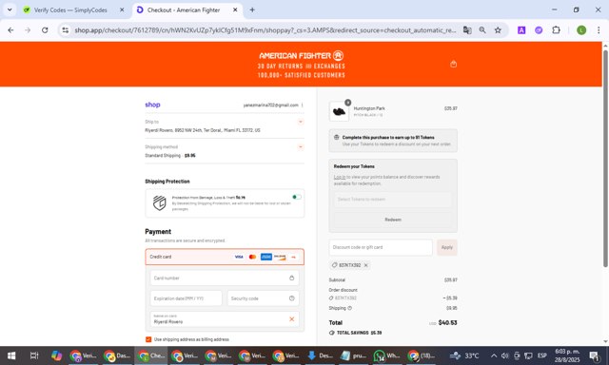Focus the Card number field

coord(225,278)
